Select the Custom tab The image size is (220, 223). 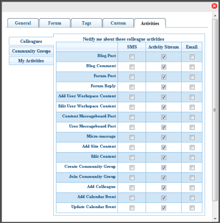pyautogui.click(x=118, y=23)
